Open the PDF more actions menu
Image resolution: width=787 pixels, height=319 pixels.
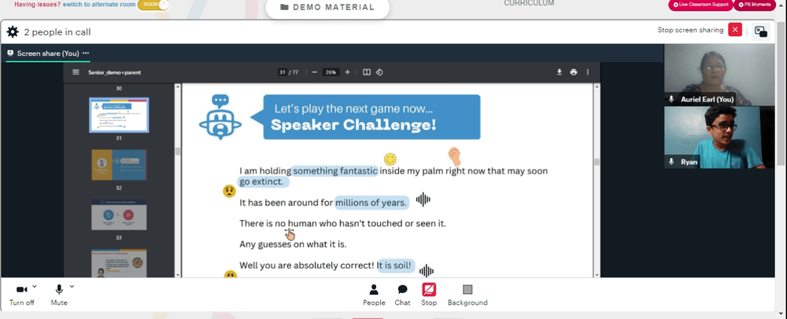point(588,72)
